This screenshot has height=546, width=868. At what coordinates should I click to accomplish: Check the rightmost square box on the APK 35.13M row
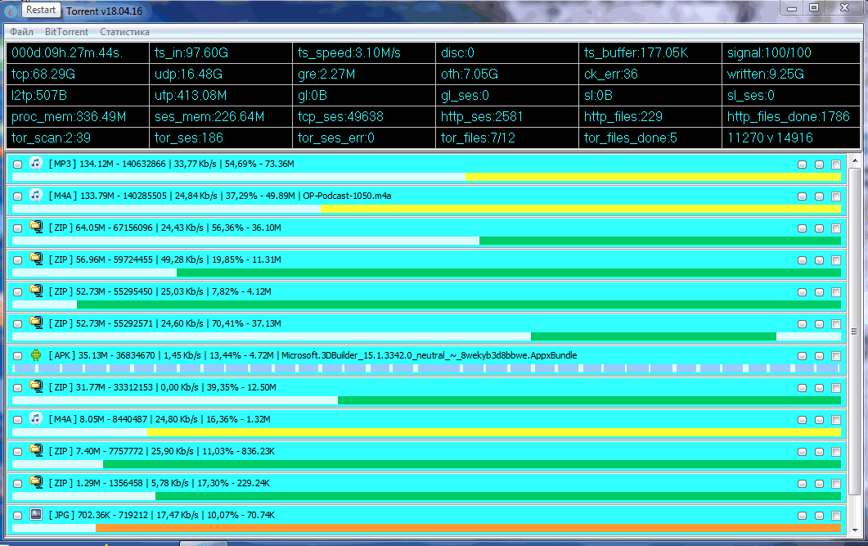[x=835, y=356]
